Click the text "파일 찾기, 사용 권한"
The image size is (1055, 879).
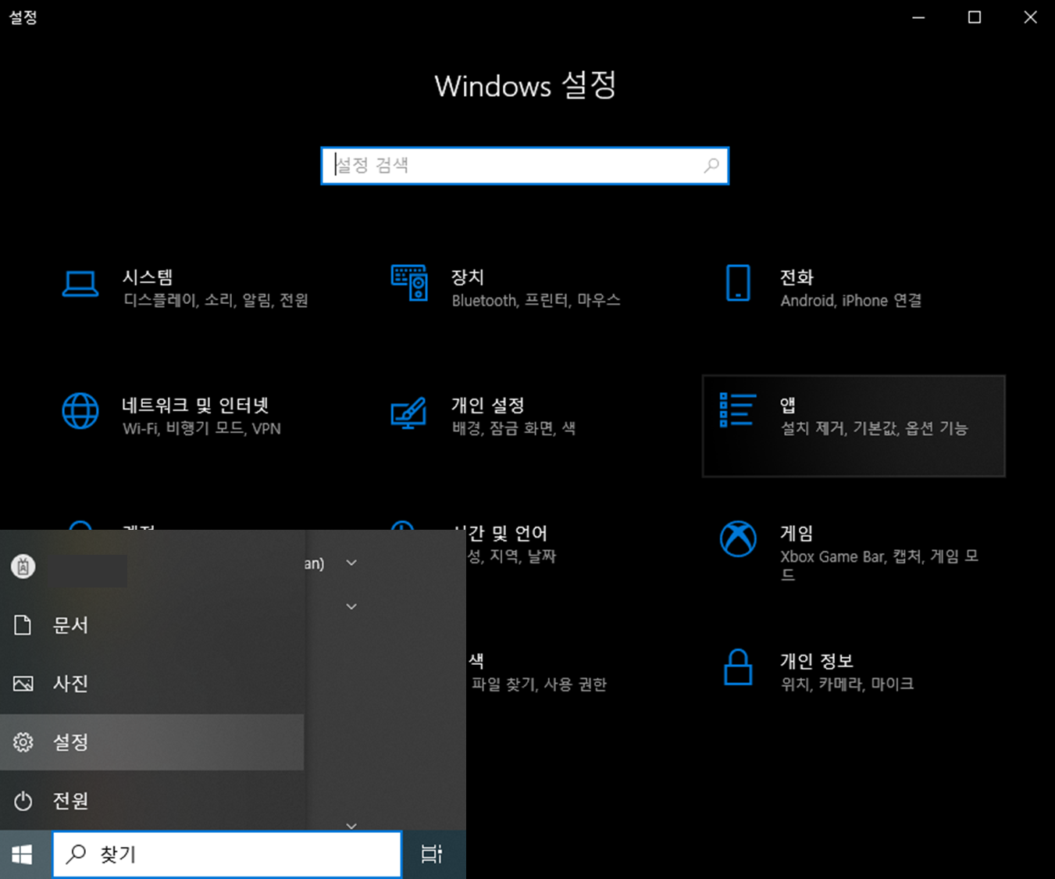coord(539,684)
